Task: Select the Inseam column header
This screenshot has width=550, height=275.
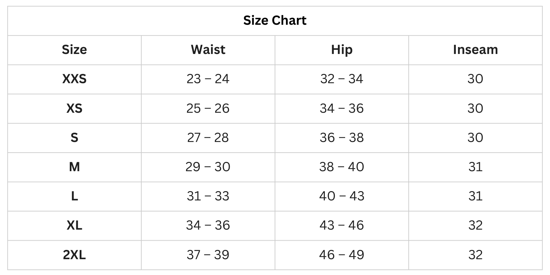Action: tap(475, 50)
